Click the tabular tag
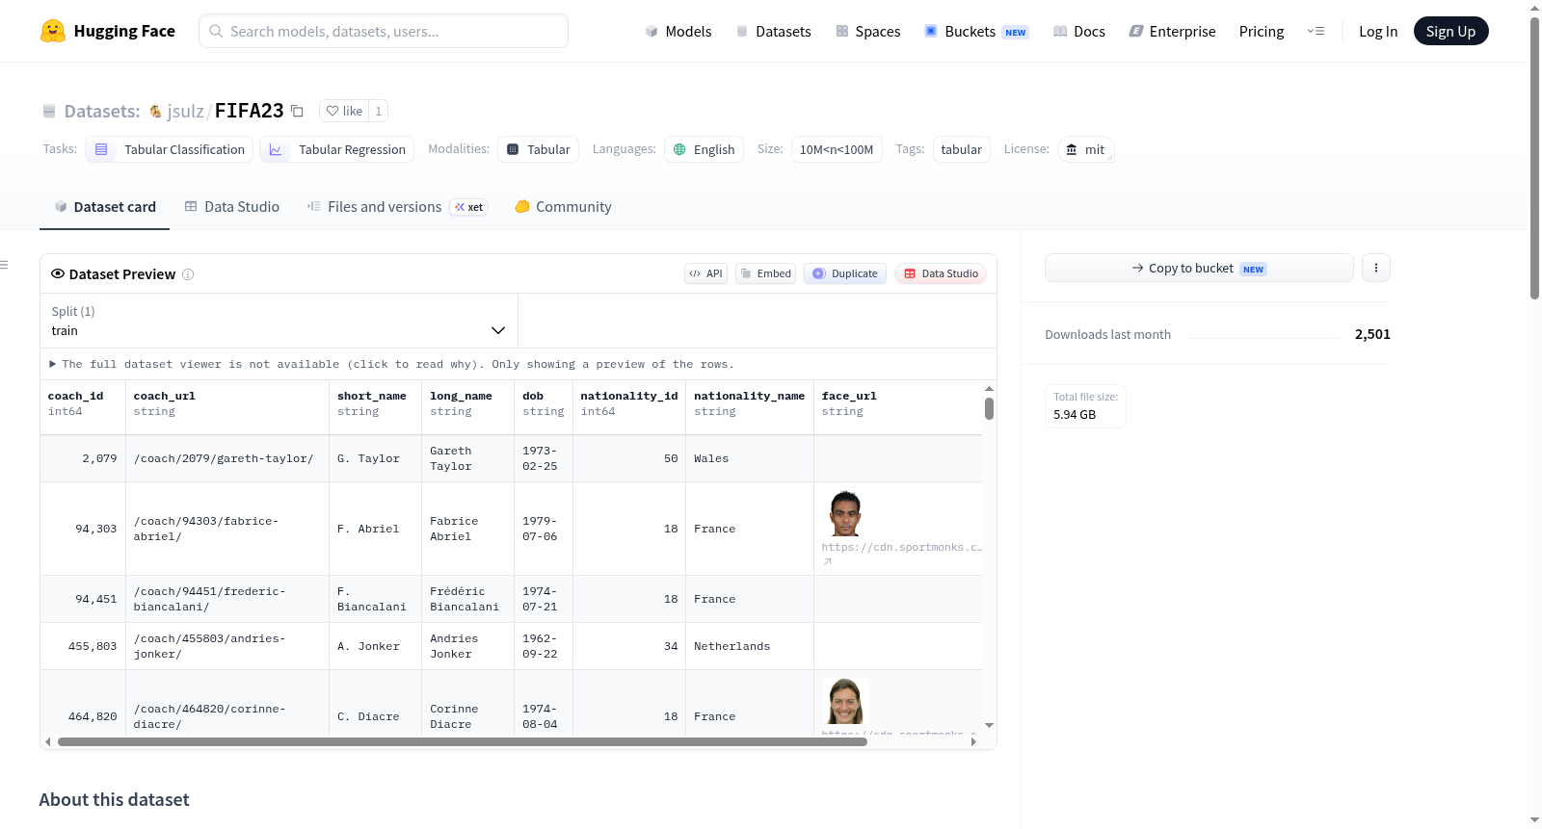Viewport: 1542px width, 829px height. (x=961, y=149)
